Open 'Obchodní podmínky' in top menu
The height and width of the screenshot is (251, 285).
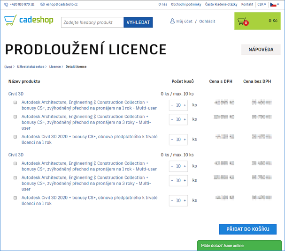point(186,4)
